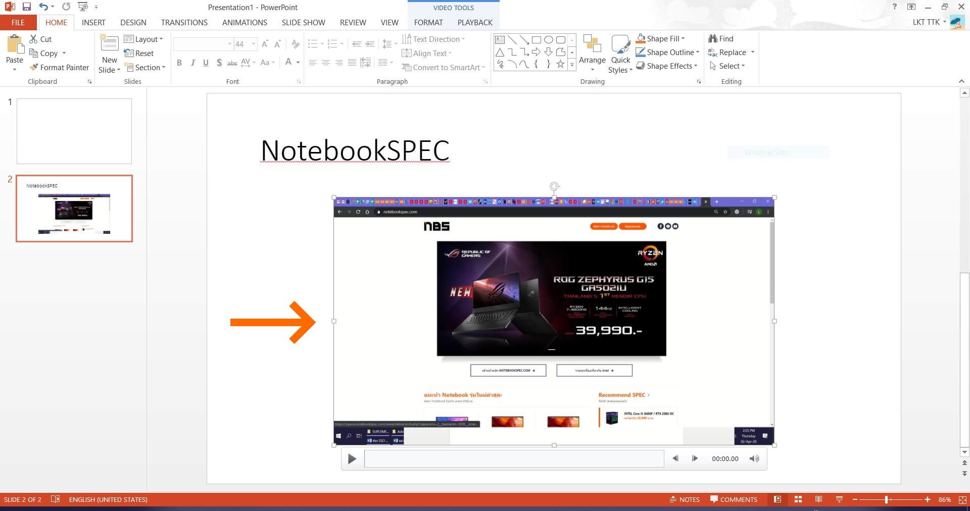The image size is (970, 511).
Task: Select the text box shape icon
Action: pos(500,39)
